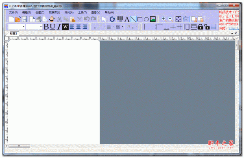Click the customer support face icon
The width and height of the screenshot is (244, 158).
click(x=52, y=19)
